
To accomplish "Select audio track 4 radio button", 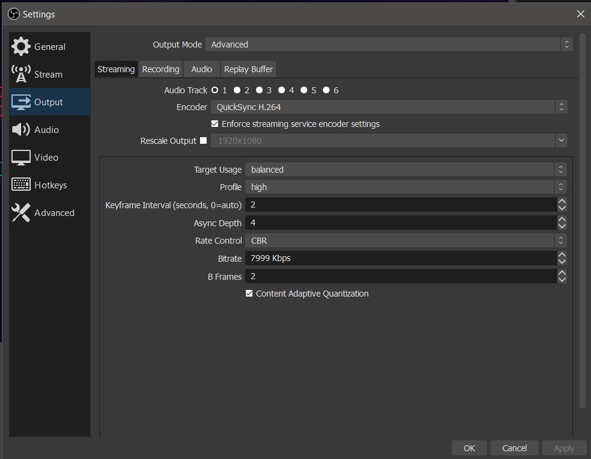I will click(x=281, y=90).
